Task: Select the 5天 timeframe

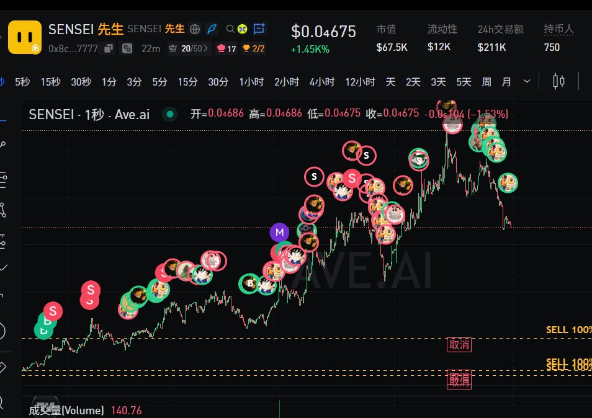Action: point(464,82)
